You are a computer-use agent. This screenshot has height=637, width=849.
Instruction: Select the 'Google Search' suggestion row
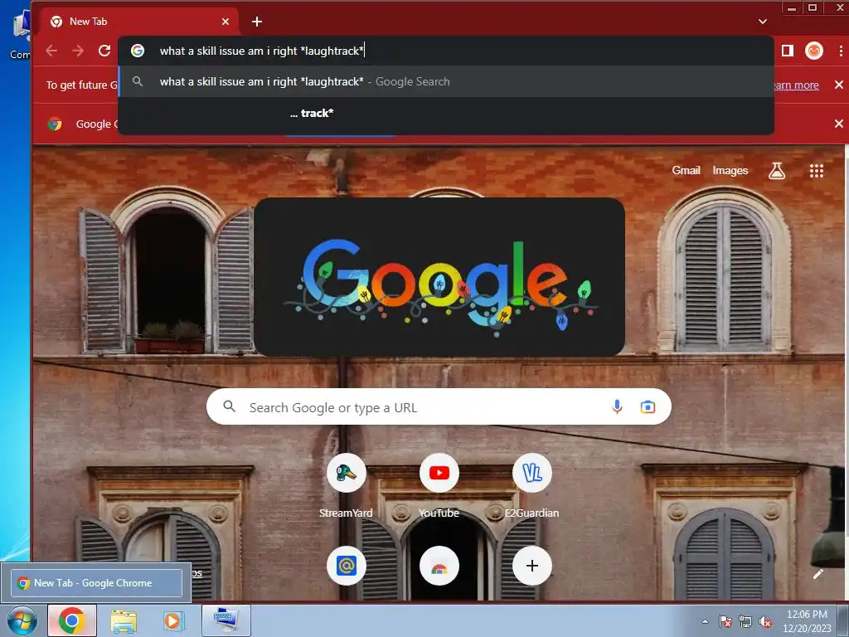coord(445,82)
